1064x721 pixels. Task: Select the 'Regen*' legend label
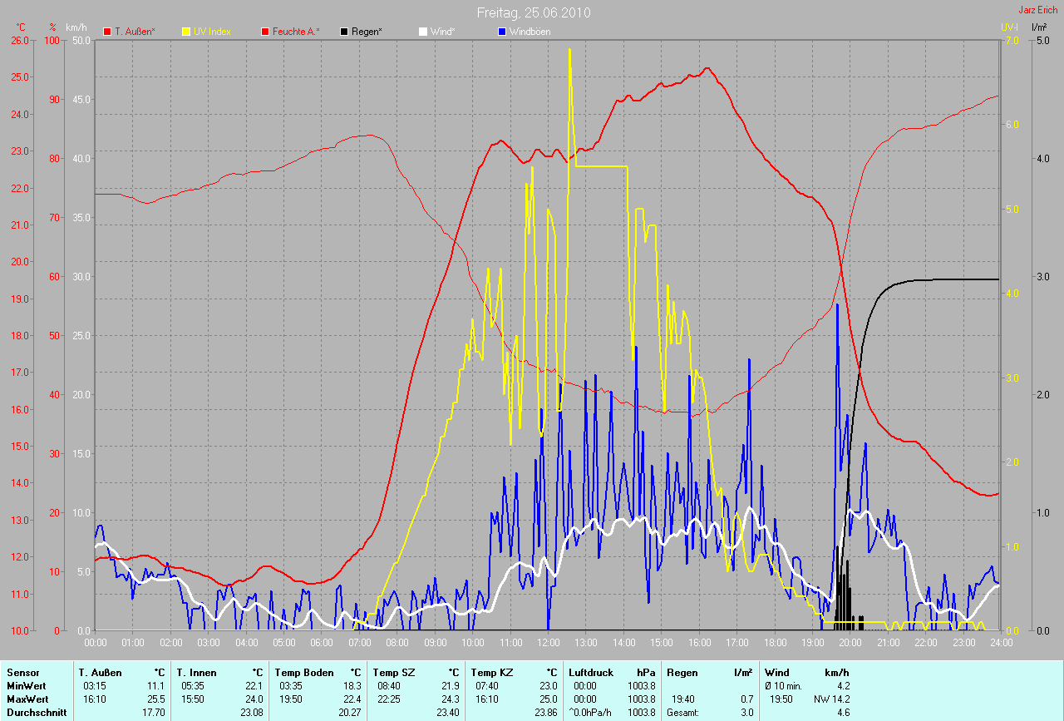click(367, 32)
